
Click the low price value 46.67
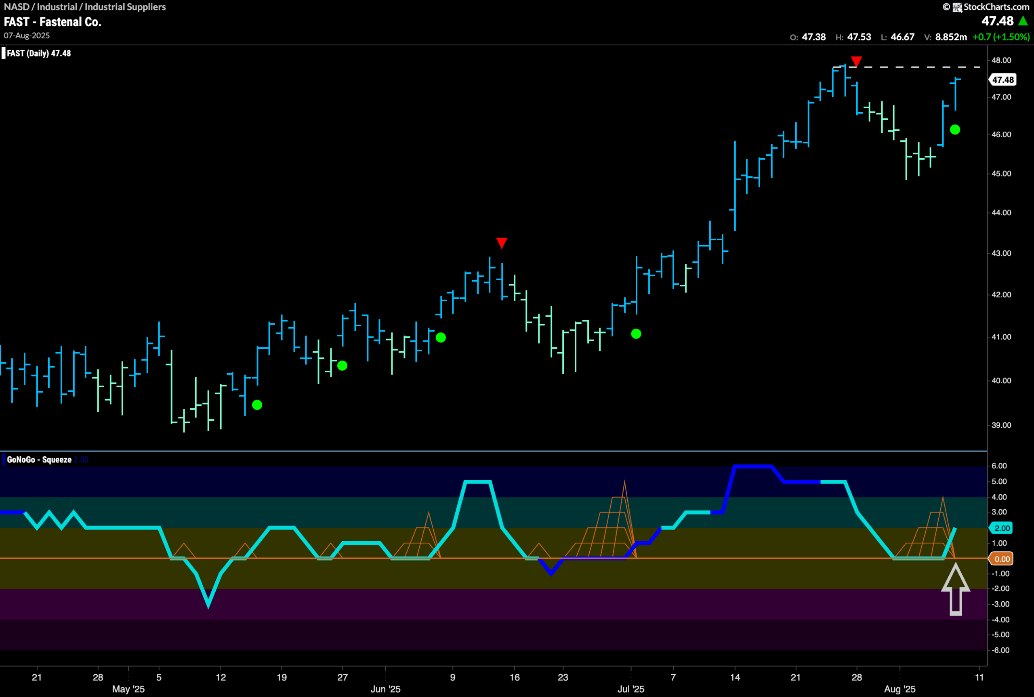[x=903, y=37]
